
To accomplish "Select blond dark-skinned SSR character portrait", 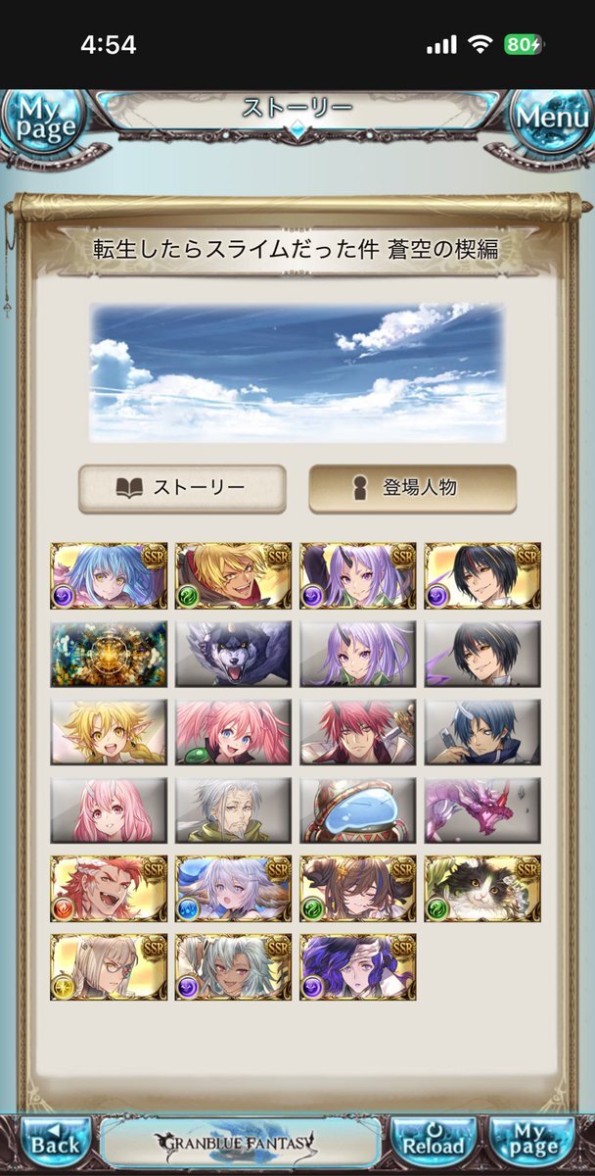I will point(233,576).
